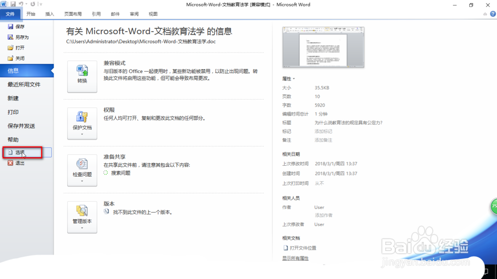Image resolution: width=497 pixels, height=279 pixels.
Task: Switch to the 页面布局 ribbon tab
Action: click(73, 14)
